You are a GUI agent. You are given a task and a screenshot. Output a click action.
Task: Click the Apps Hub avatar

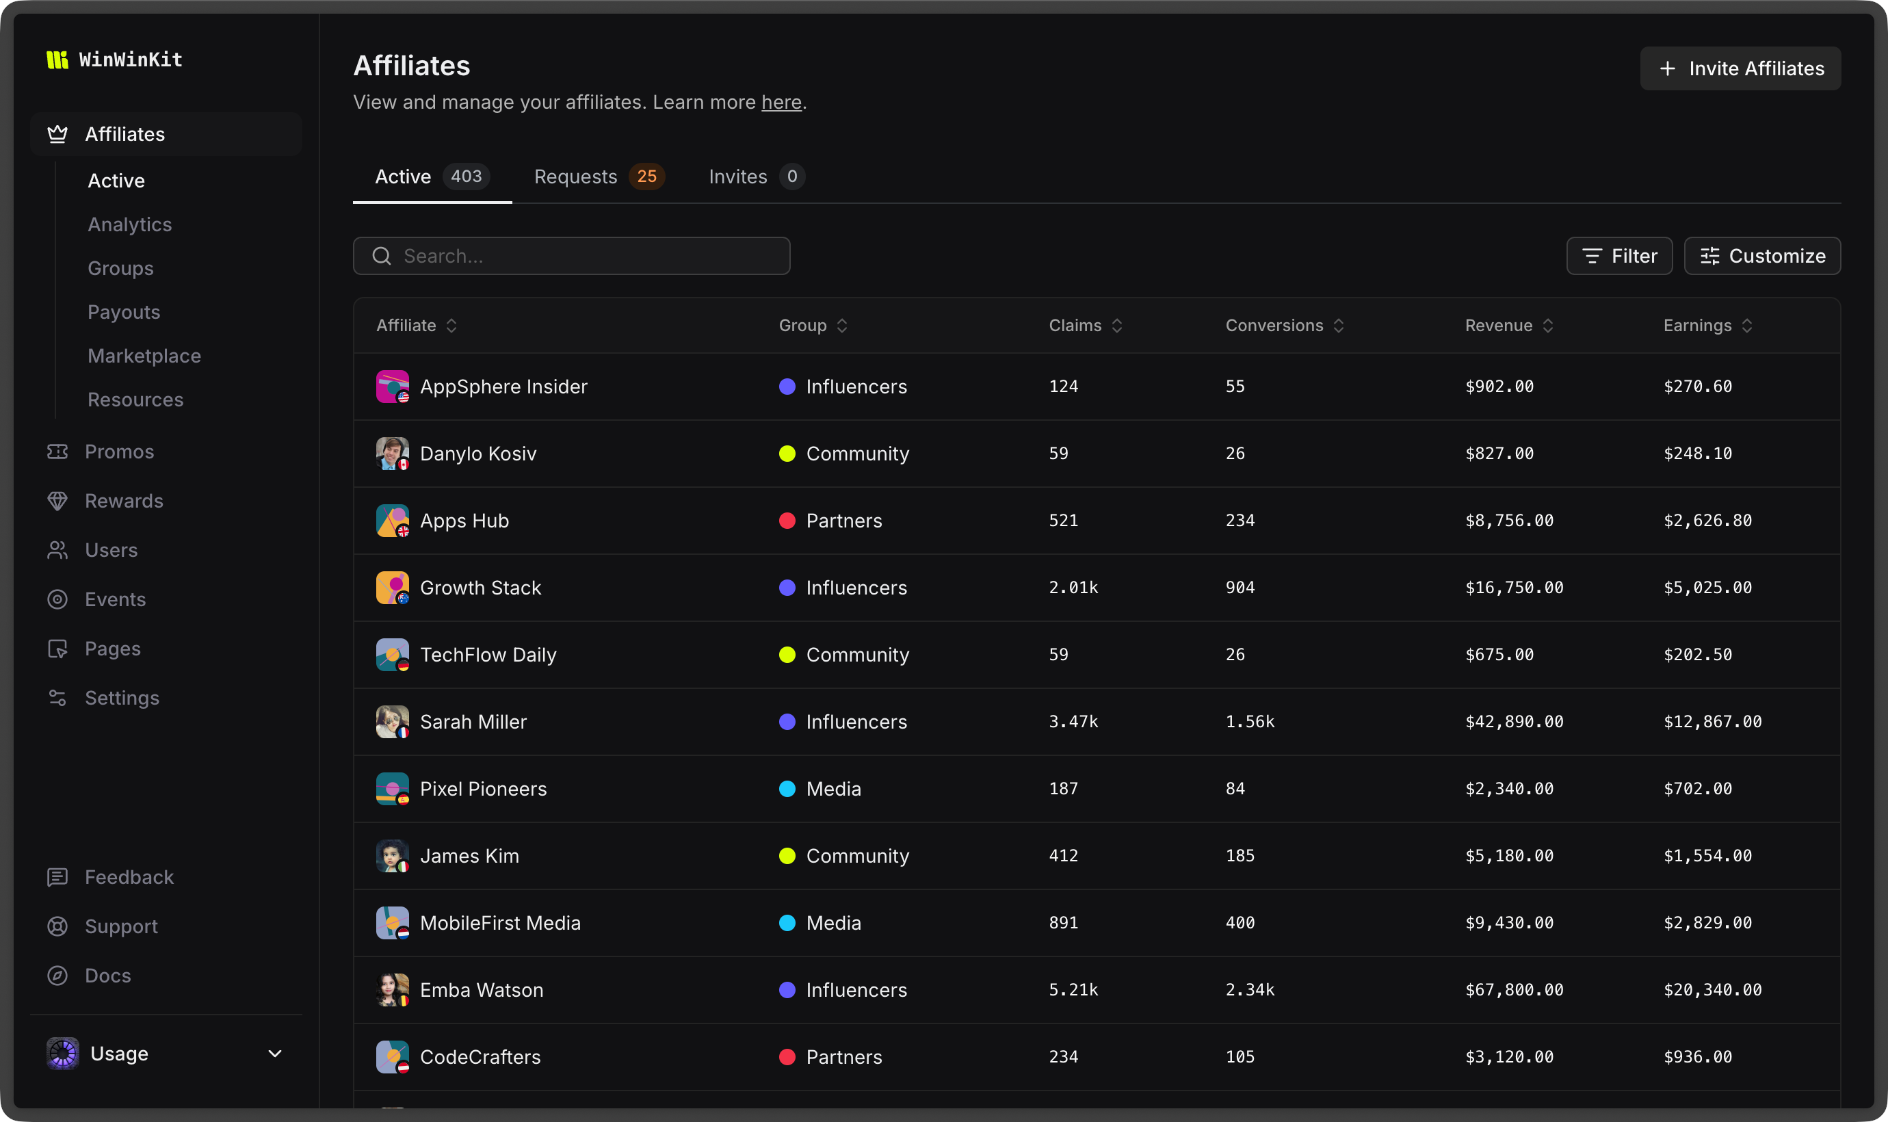[392, 521]
